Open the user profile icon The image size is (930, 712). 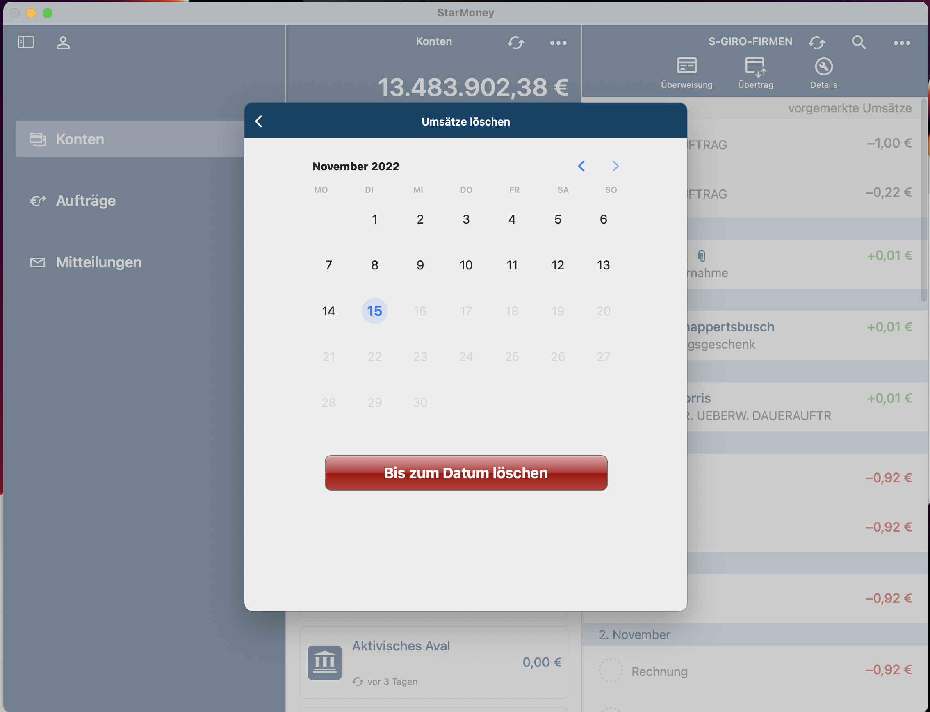click(63, 42)
